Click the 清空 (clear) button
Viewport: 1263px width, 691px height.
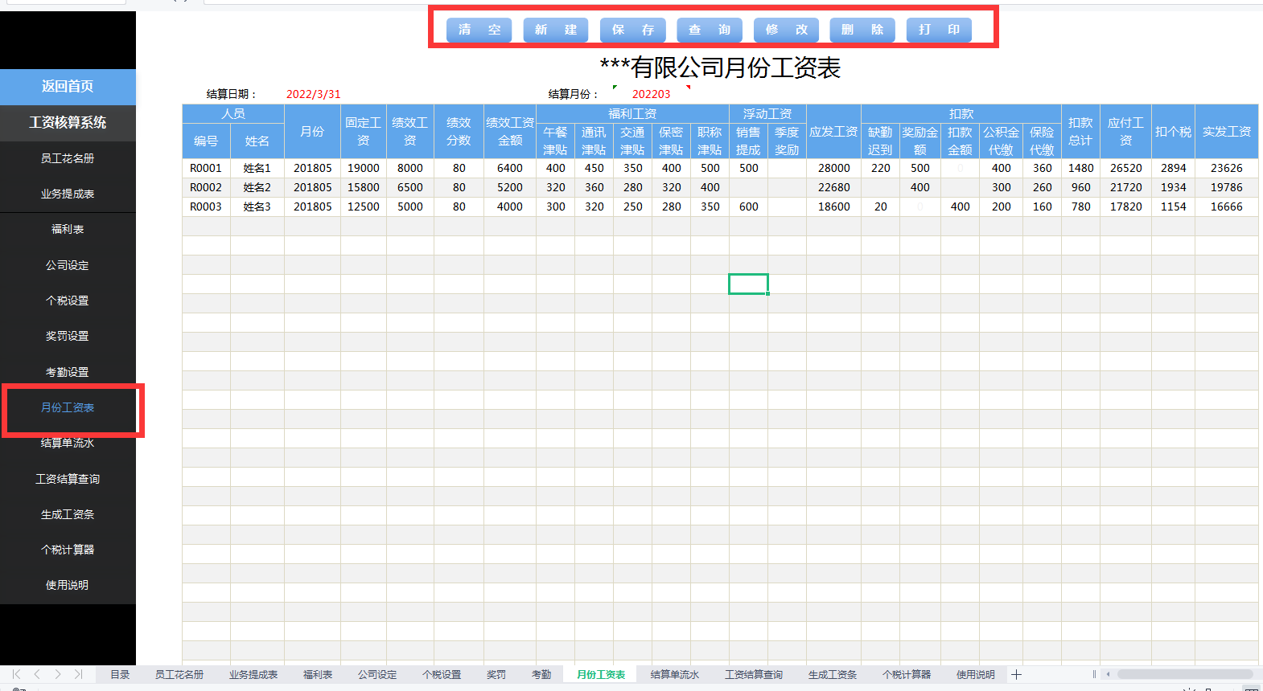click(x=479, y=30)
